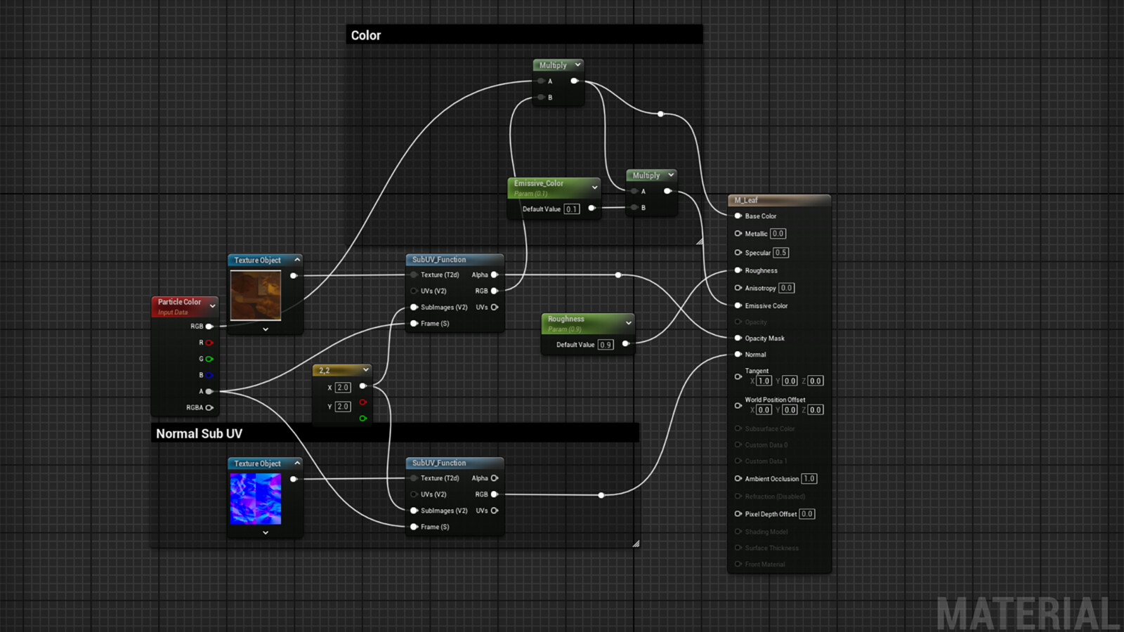1124x632 pixels.
Task: Edit World Position Offset X field
Action: coord(764,409)
